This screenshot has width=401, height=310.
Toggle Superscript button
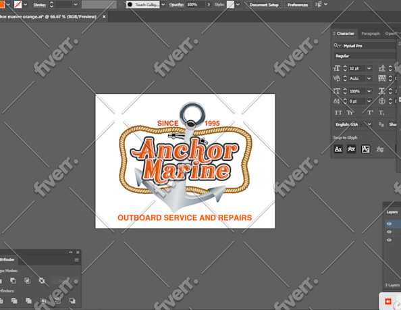click(x=370, y=113)
